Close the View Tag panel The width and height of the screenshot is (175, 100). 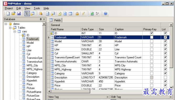click(x=108, y=97)
